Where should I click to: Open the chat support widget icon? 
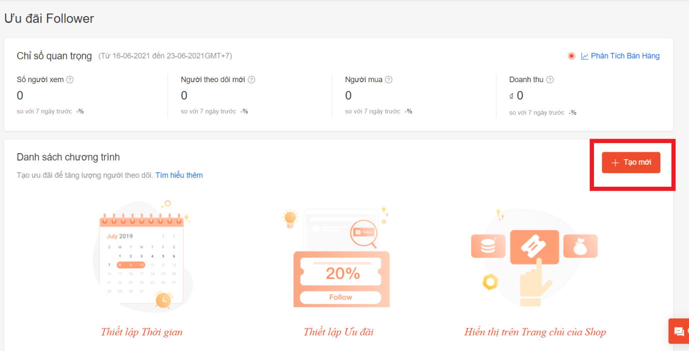coord(679,331)
